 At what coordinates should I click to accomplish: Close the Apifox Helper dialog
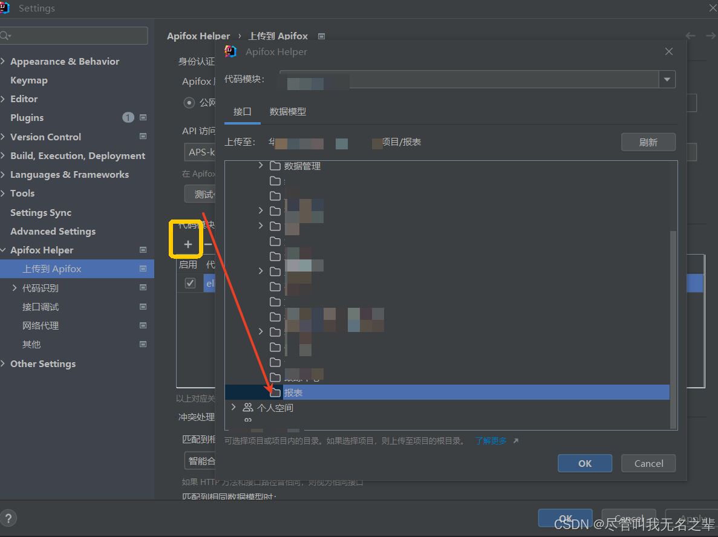pos(668,51)
